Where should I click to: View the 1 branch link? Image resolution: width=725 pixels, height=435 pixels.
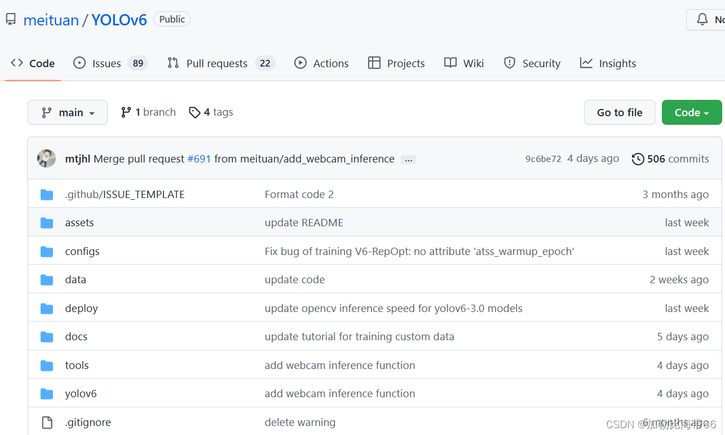(x=148, y=112)
